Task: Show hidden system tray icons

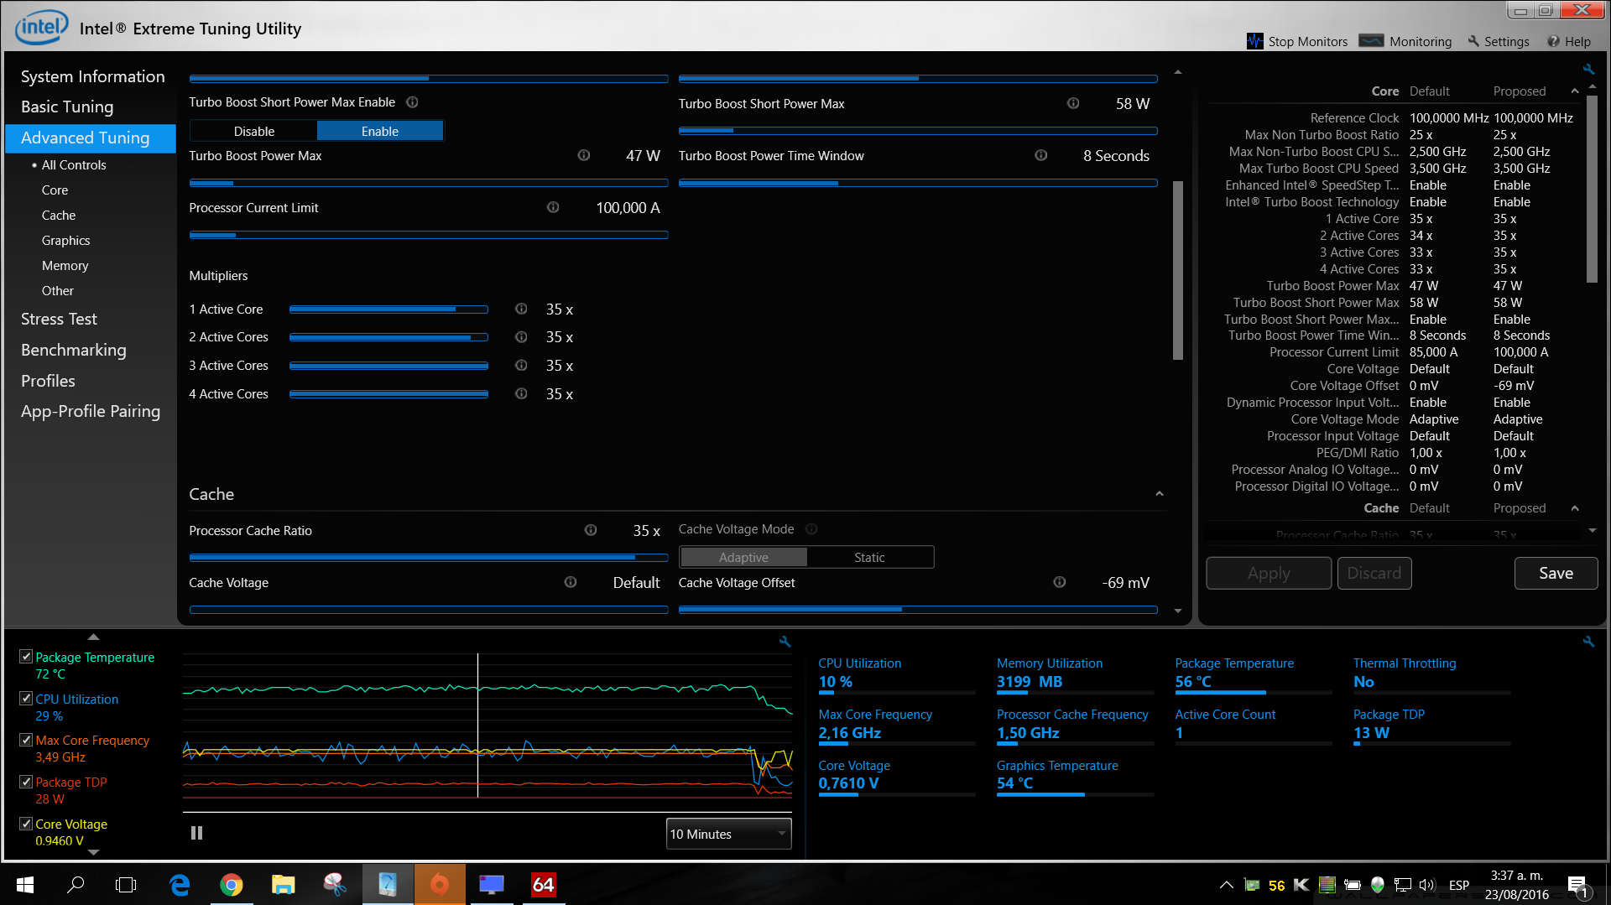Action: pyautogui.click(x=1226, y=885)
